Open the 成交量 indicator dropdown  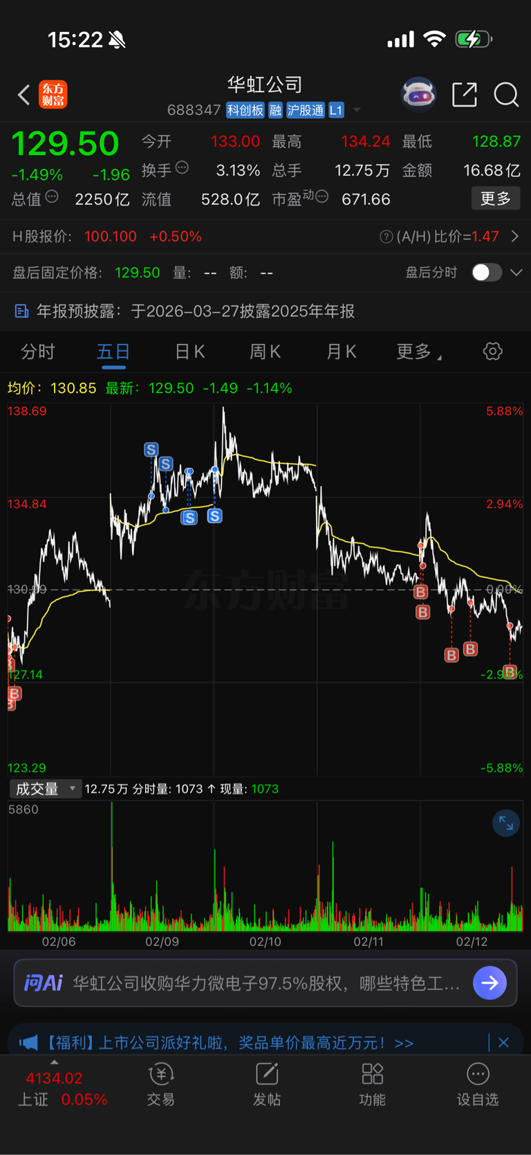[x=46, y=789]
